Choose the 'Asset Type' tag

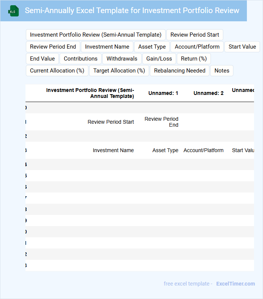(x=152, y=47)
